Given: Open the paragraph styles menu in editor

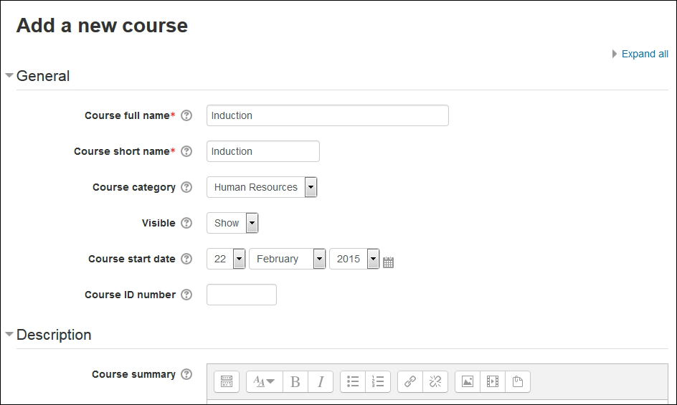Looking at the screenshot, I should pyautogui.click(x=264, y=381).
